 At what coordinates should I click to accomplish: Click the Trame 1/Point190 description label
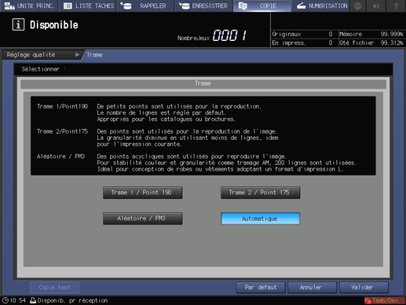62,106
